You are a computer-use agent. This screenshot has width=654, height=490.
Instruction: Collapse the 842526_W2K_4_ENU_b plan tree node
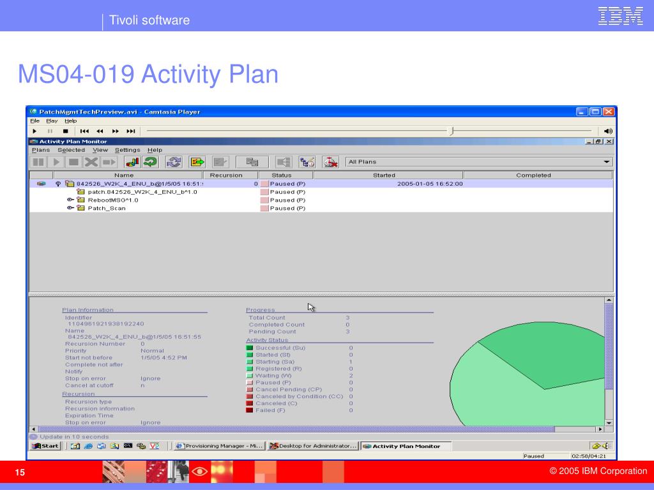[58, 184]
